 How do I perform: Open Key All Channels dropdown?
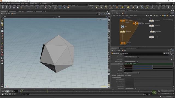pyautogui.click(x=167, y=94)
